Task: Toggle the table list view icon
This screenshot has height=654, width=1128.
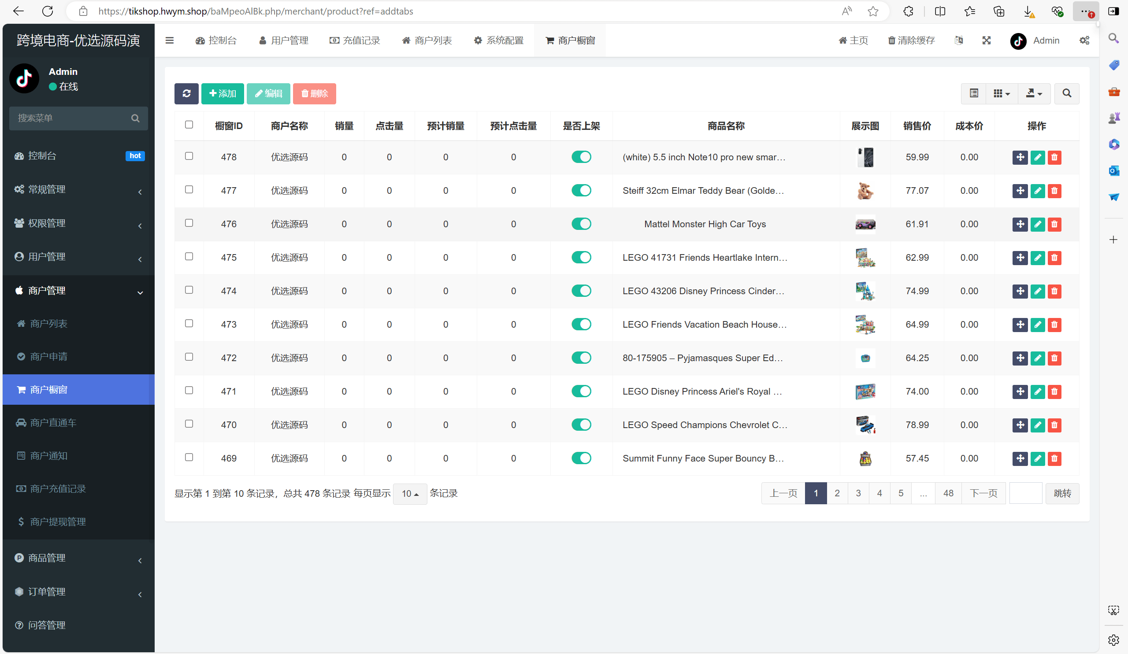Action: click(x=974, y=93)
